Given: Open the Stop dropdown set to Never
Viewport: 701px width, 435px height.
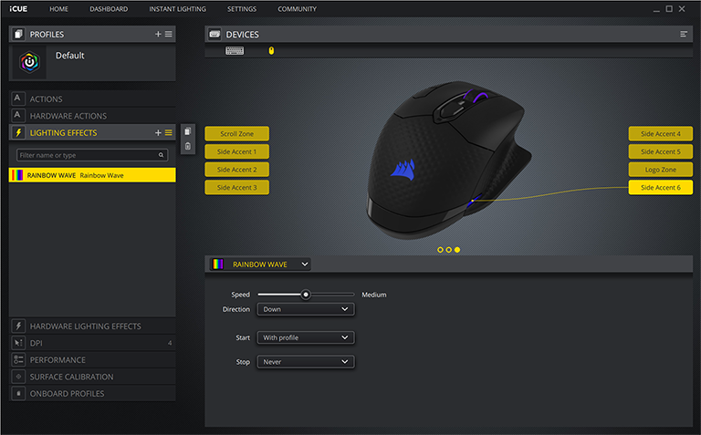Looking at the screenshot, I should click(x=306, y=362).
